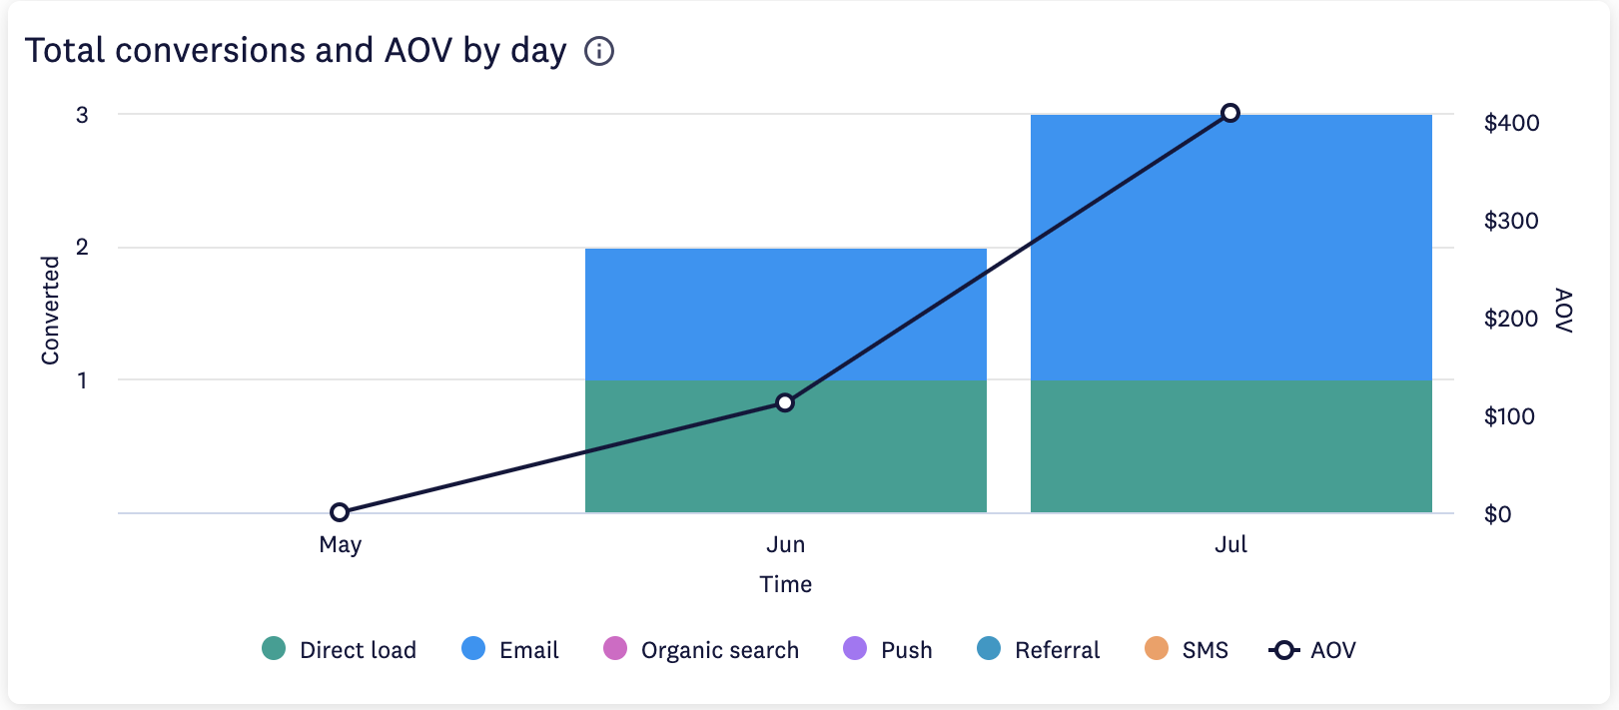The width and height of the screenshot is (1619, 710).
Task: Toggle the Email legend dot
Action: point(473,649)
